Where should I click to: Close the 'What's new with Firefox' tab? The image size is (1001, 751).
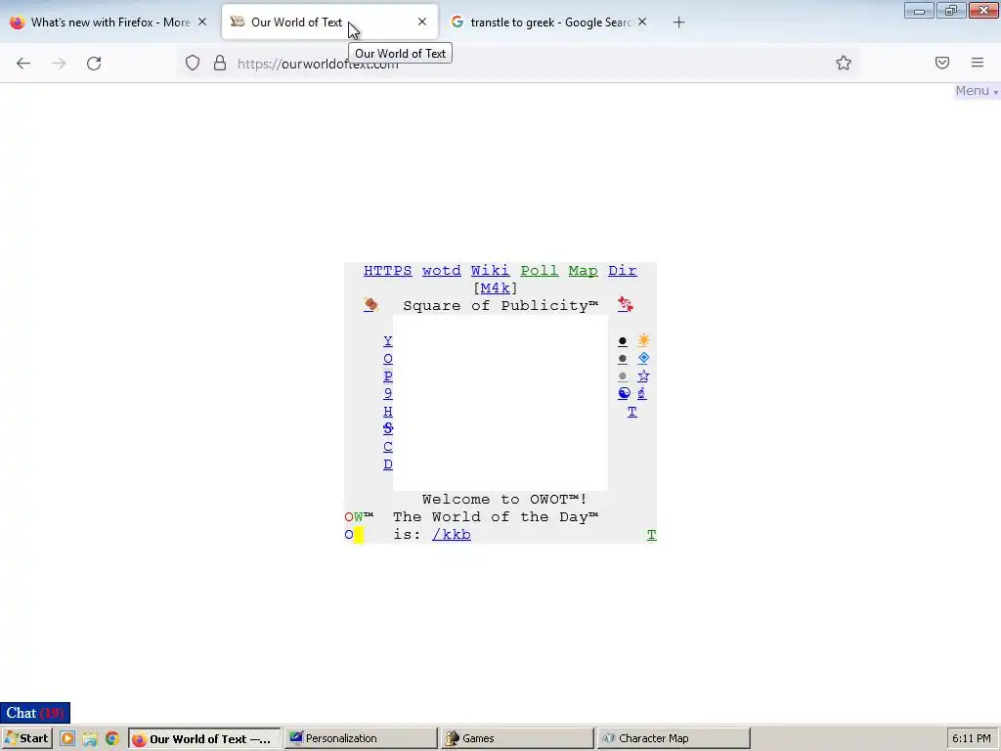pyautogui.click(x=201, y=22)
